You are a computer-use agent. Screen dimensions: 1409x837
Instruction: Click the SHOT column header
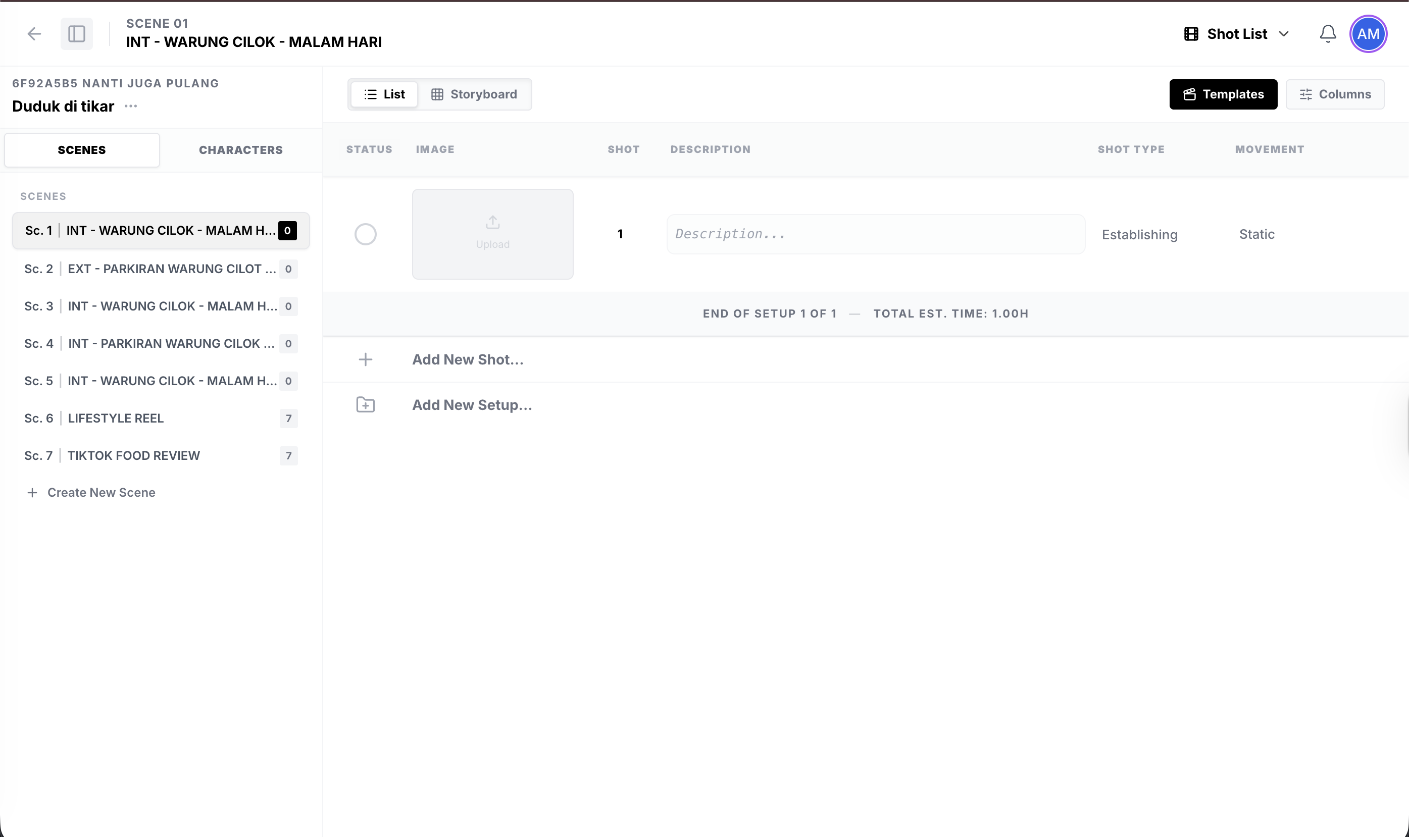(623, 149)
